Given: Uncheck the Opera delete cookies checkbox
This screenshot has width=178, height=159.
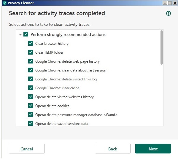Looking at the screenshot, I should click(31, 106).
